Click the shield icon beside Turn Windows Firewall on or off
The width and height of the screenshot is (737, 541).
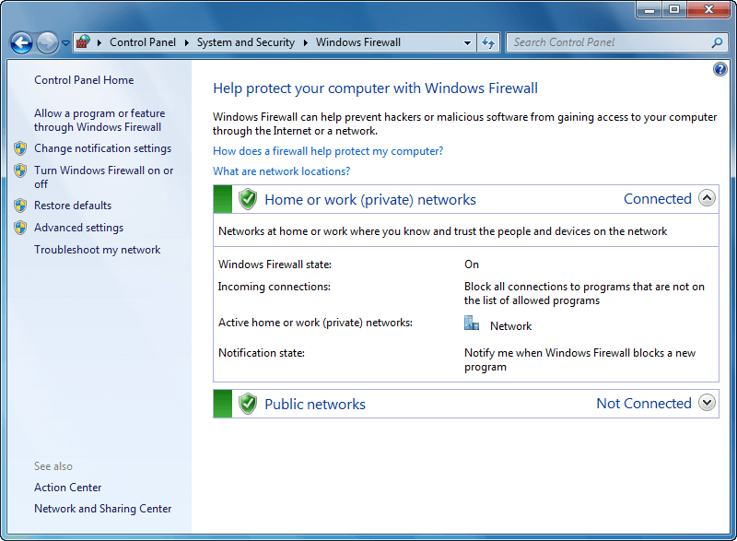coord(20,171)
